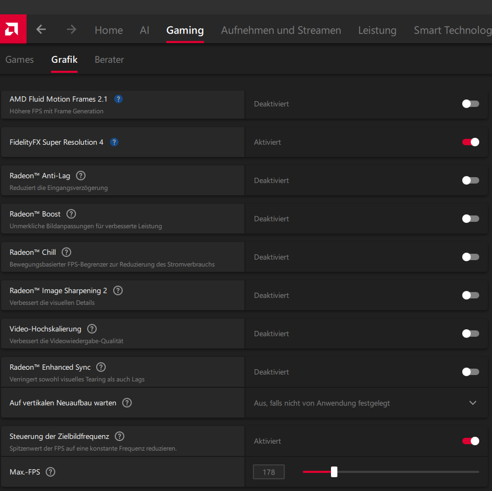Select the Grafik sub-tab
The width and height of the screenshot is (492, 491).
[x=64, y=60]
